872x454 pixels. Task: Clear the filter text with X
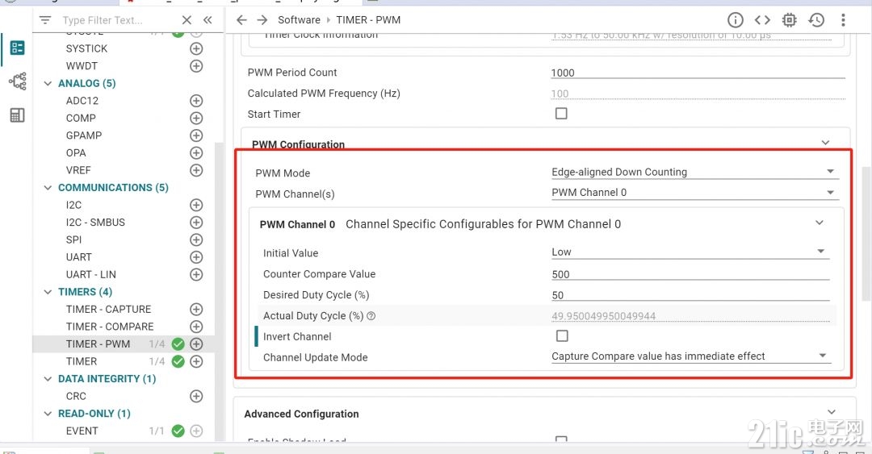pyautogui.click(x=187, y=20)
